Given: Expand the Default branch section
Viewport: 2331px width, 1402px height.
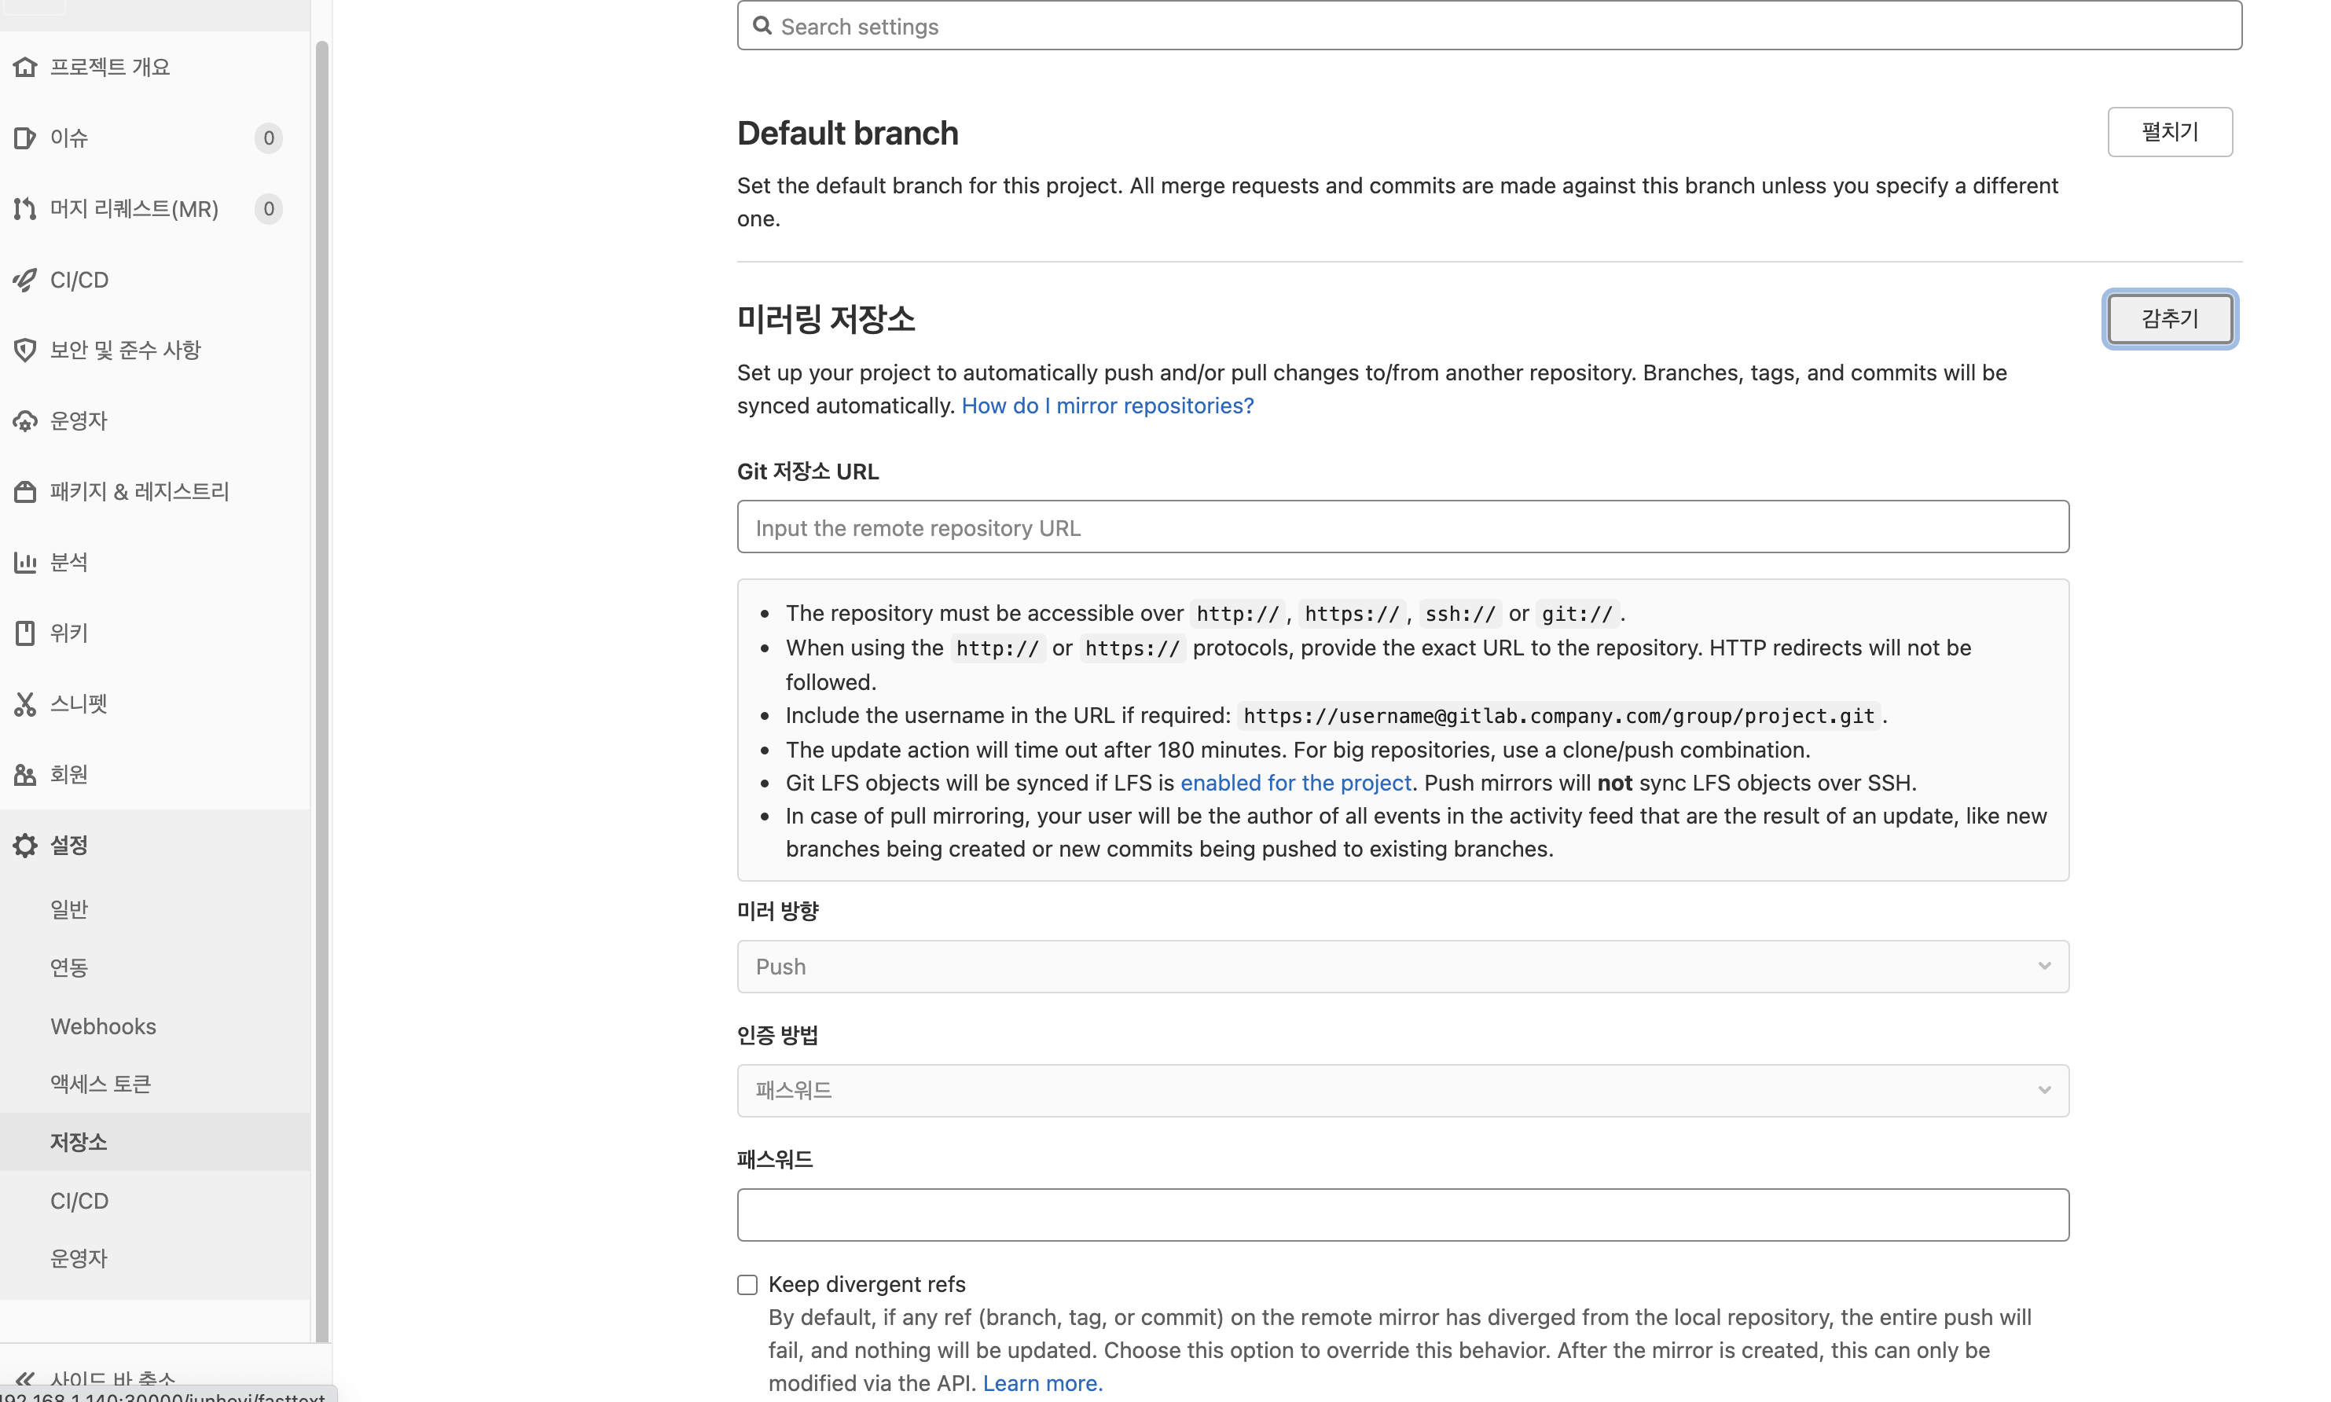Looking at the screenshot, I should click(x=2169, y=132).
